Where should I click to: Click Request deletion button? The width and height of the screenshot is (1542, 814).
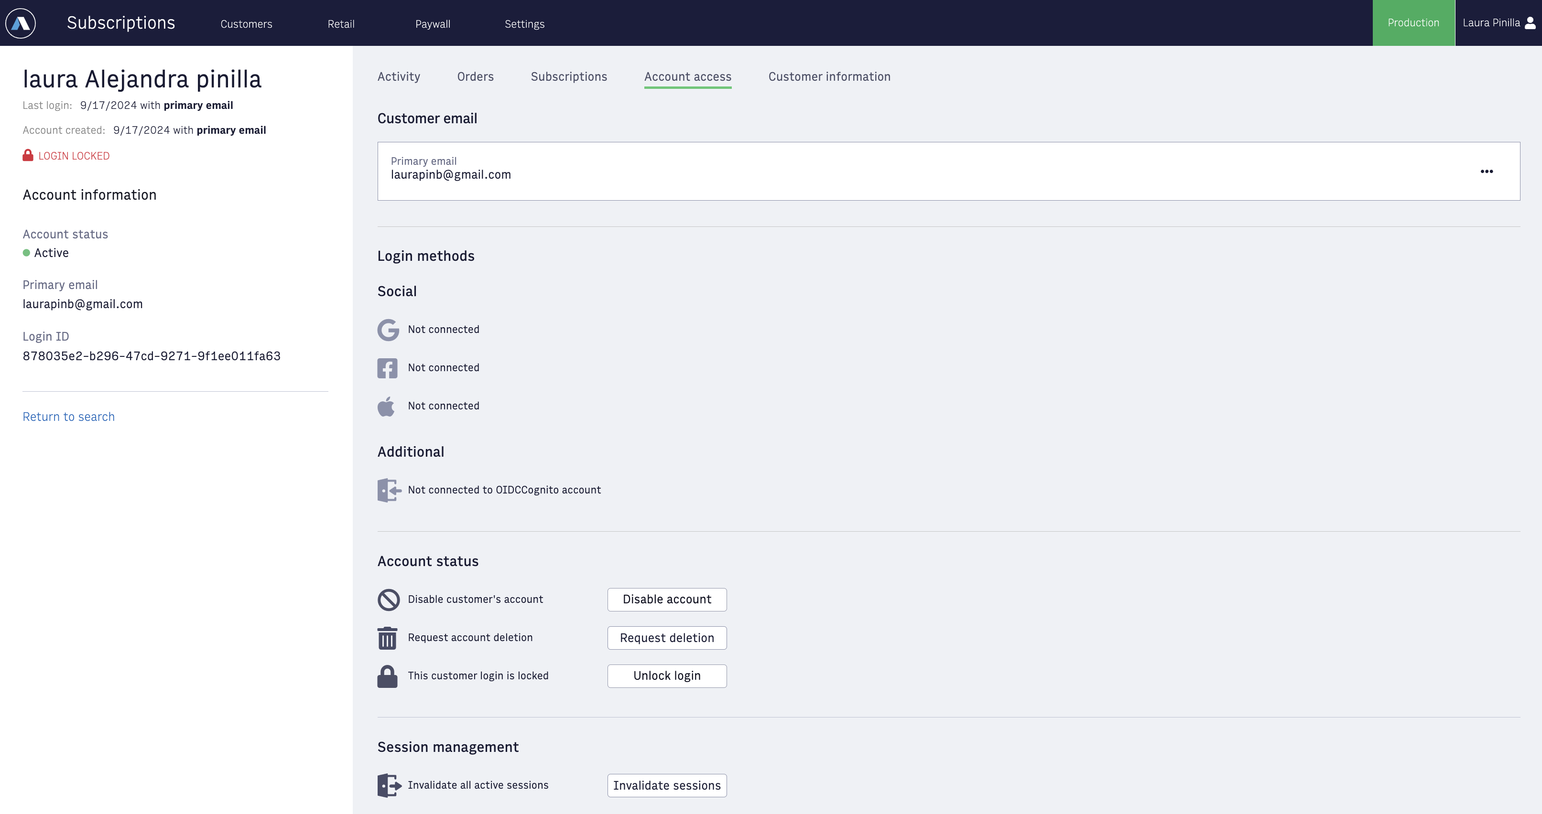[667, 638]
